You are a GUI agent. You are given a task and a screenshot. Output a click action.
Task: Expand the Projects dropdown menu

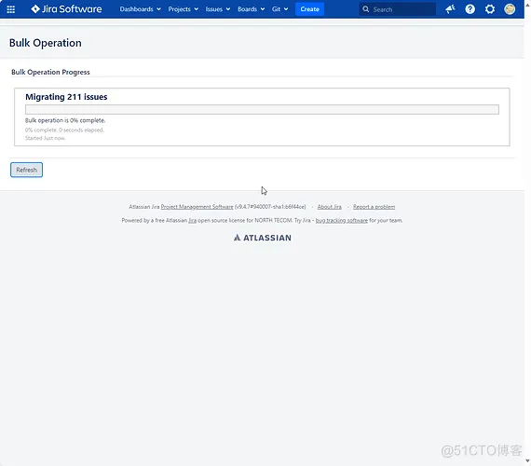coord(184,9)
